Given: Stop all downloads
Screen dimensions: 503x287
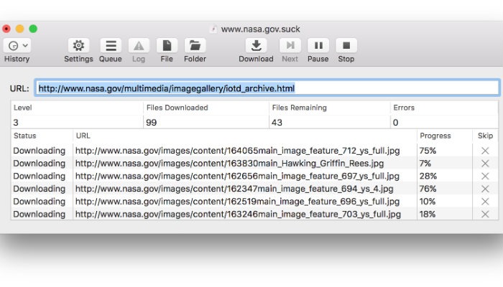Looking at the screenshot, I should pyautogui.click(x=346, y=46).
